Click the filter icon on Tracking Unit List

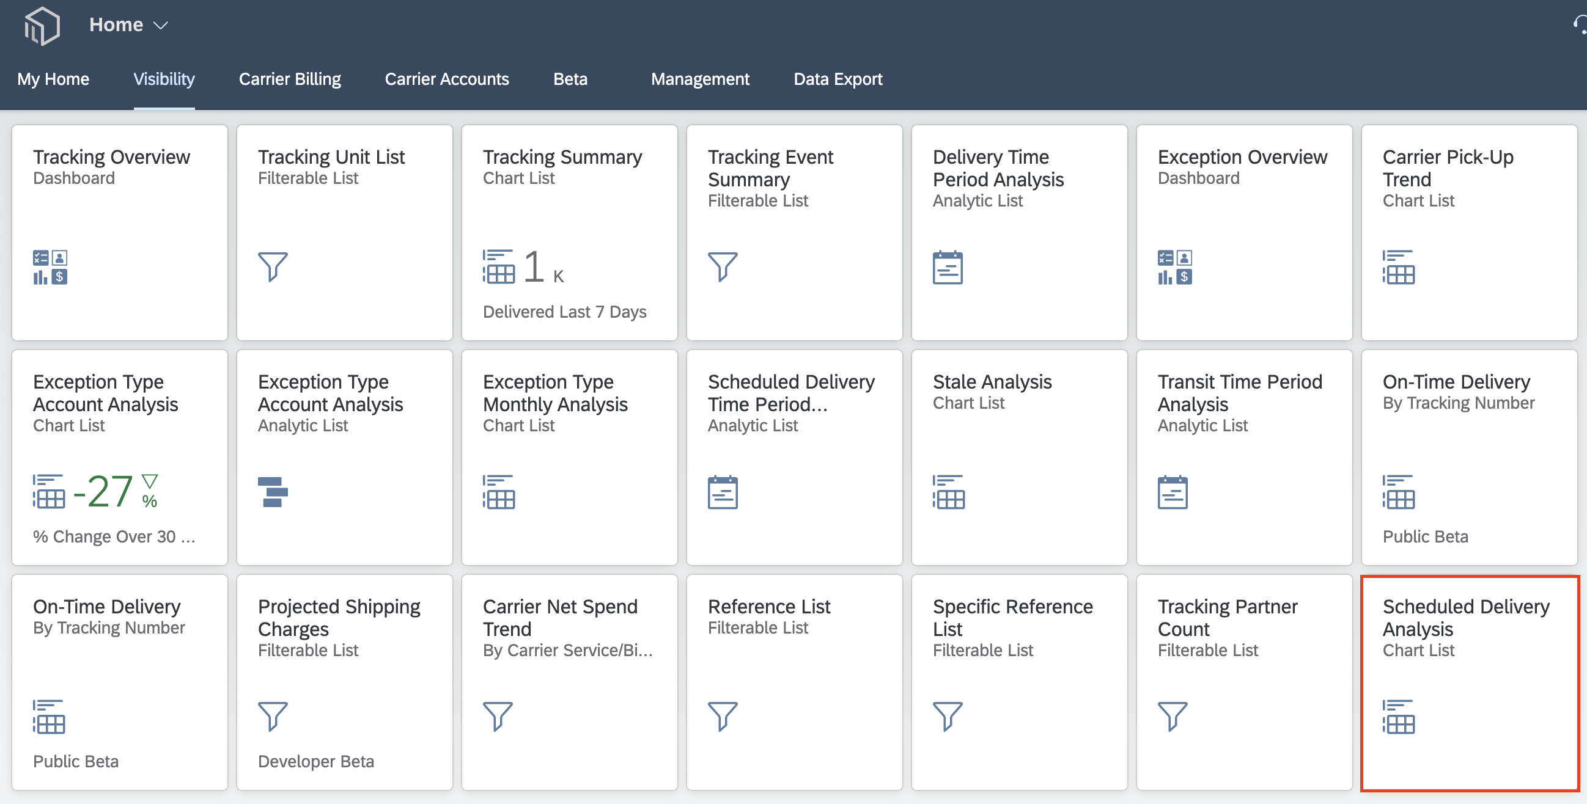tap(273, 267)
